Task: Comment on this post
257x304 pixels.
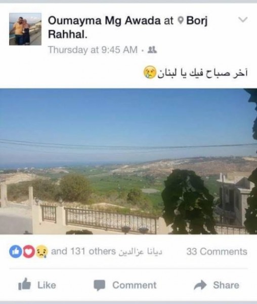Action: tap(125, 285)
